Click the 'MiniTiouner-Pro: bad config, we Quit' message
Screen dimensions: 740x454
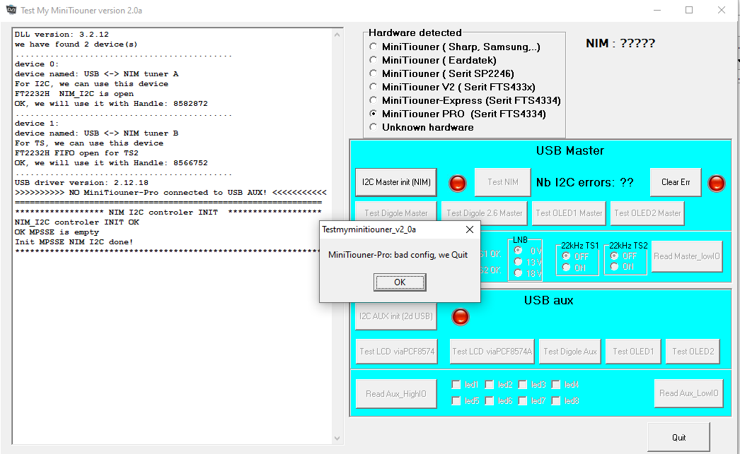pyautogui.click(x=398, y=255)
